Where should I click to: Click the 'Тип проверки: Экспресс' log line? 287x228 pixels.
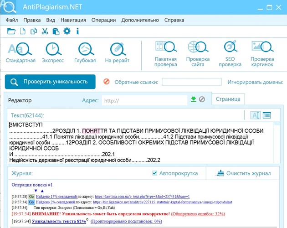point(74,207)
